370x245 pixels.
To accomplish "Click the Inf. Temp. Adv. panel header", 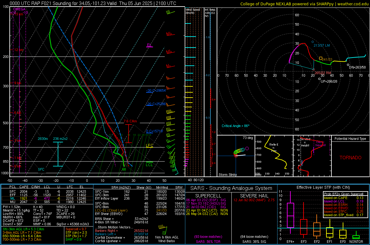I will click(x=210, y=13).
